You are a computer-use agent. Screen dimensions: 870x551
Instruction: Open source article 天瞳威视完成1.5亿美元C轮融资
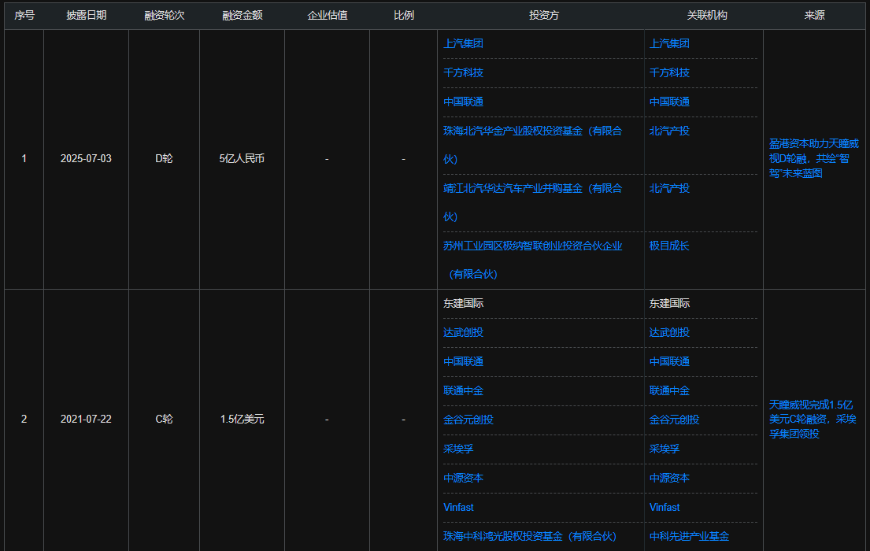coord(813,420)
